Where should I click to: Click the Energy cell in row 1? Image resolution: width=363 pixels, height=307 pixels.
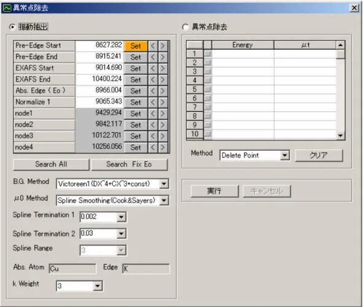[243, 54]
